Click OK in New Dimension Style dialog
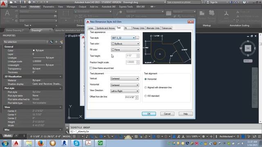262x147 pixels. [x=149, y=114]
